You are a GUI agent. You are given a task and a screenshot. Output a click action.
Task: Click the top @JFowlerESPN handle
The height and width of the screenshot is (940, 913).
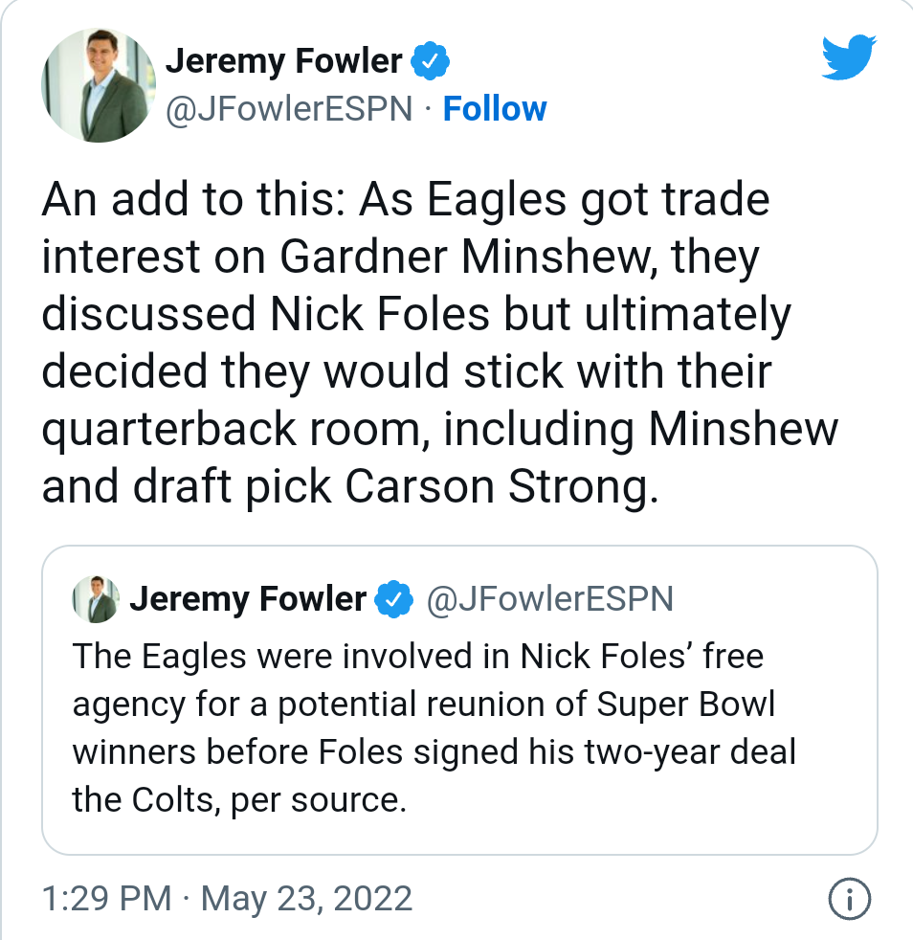[289, 109]
